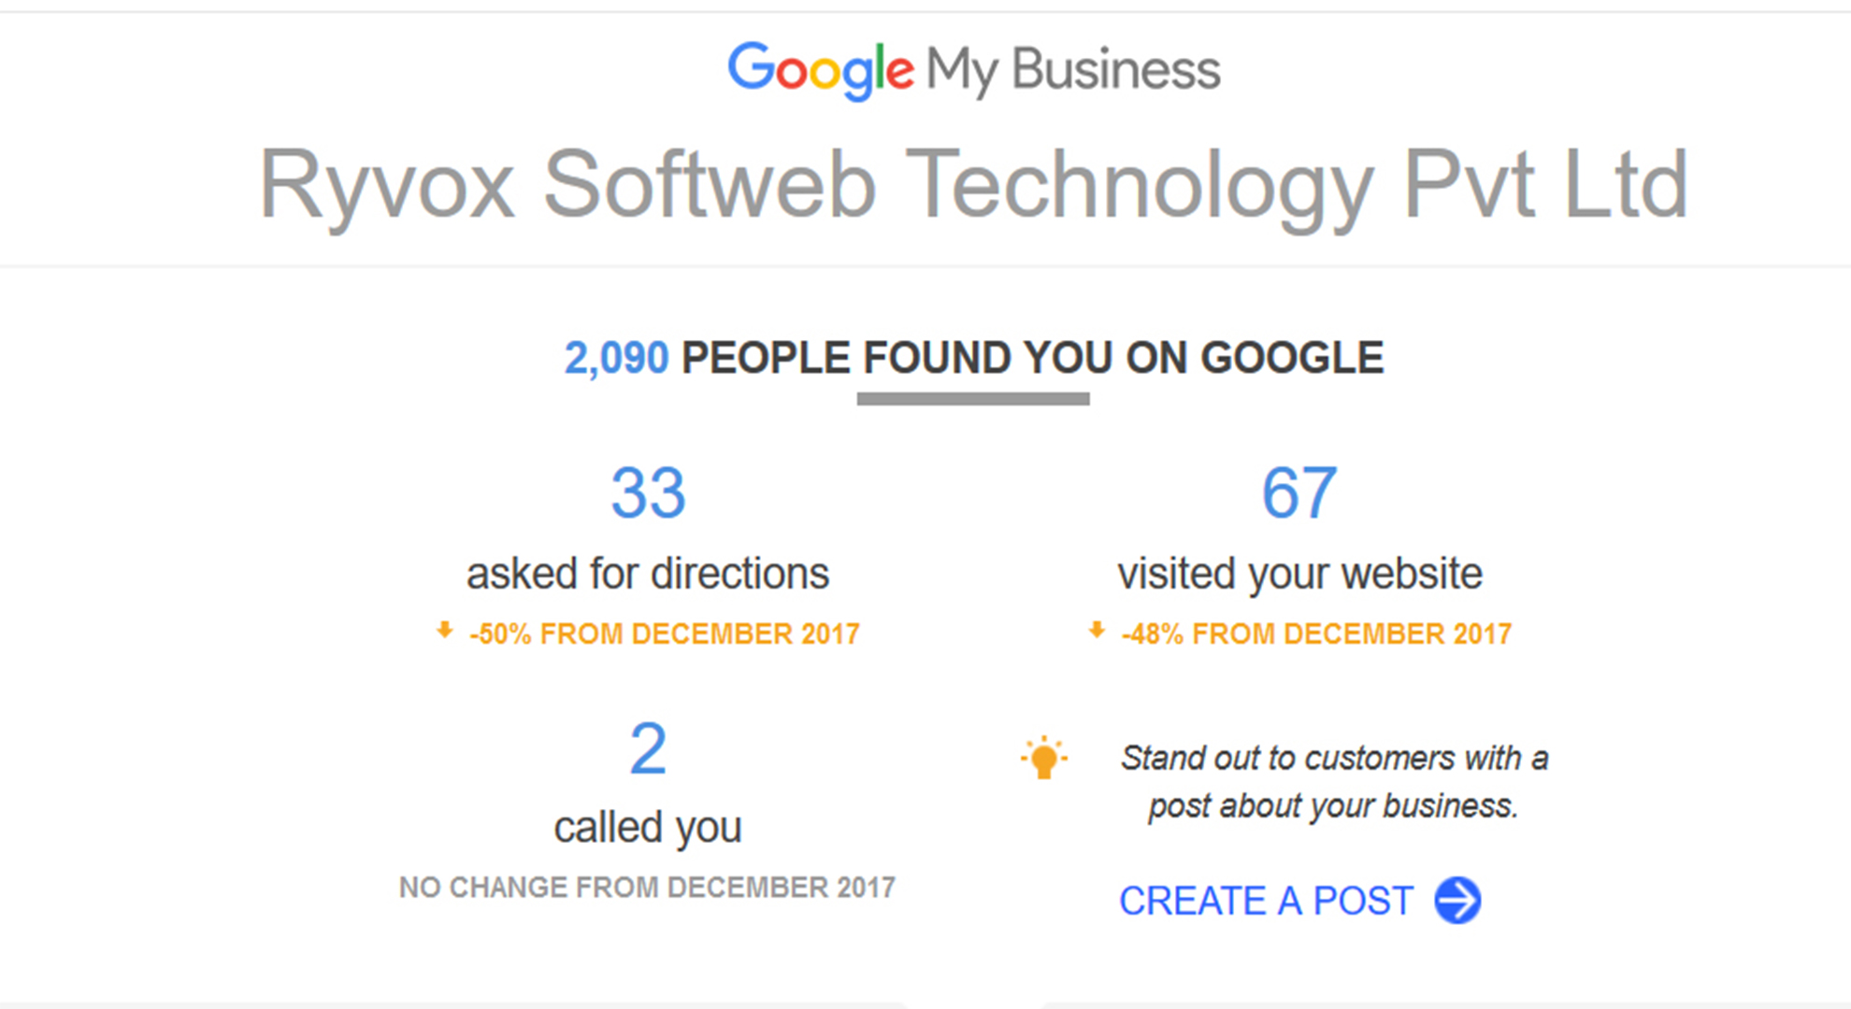Click the Ryvox Softweb Technology Pvt Ltd title
1851x1009 pixels.
tap(973, 186)
